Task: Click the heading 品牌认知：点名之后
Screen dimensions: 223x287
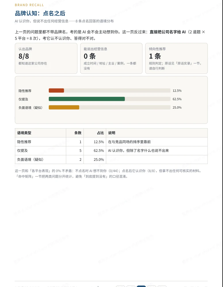Action: (40, 13)
